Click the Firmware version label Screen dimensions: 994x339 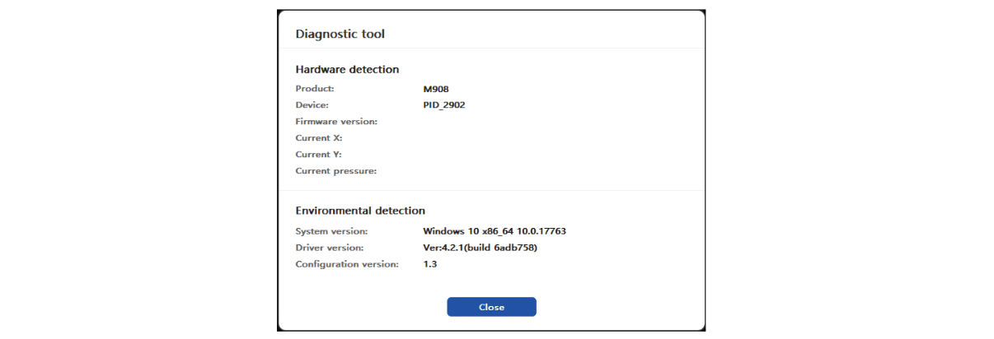[x=336, y=122]
